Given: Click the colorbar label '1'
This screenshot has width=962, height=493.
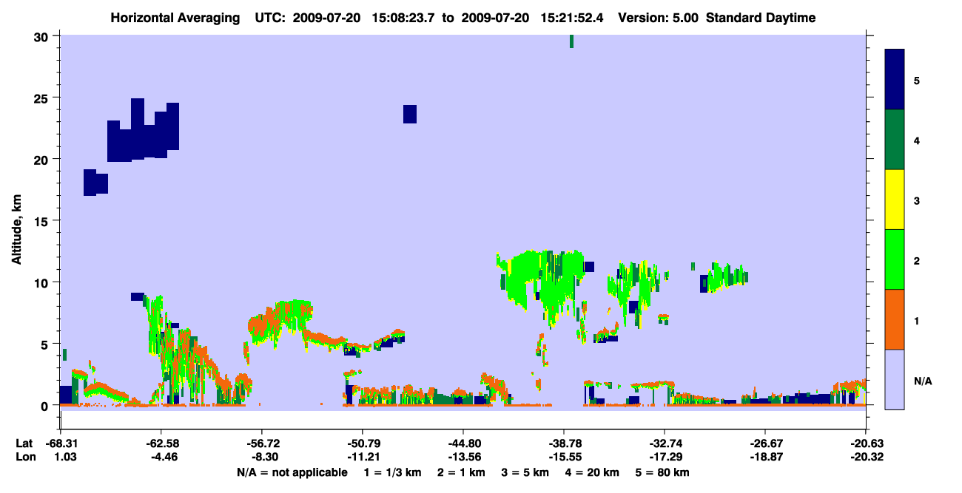Looking at the screenshot, I should coord(917,321).
